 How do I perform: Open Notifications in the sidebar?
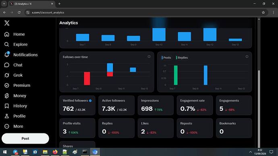pos(21,55)
